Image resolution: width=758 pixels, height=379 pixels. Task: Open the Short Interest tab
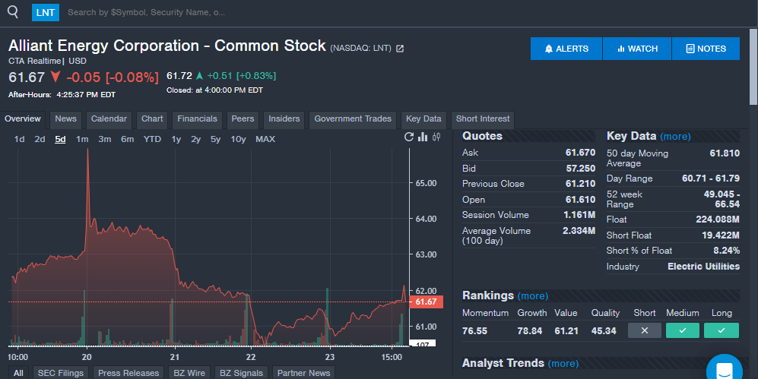pyautogui.click(x=483, y=119)
